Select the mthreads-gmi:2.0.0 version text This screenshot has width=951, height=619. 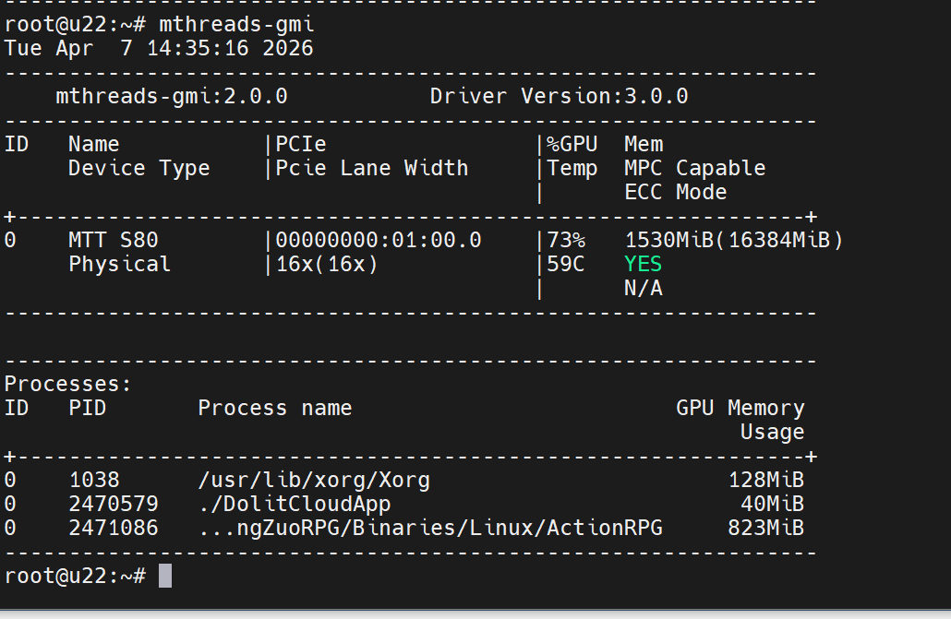(x=172, y=96)
